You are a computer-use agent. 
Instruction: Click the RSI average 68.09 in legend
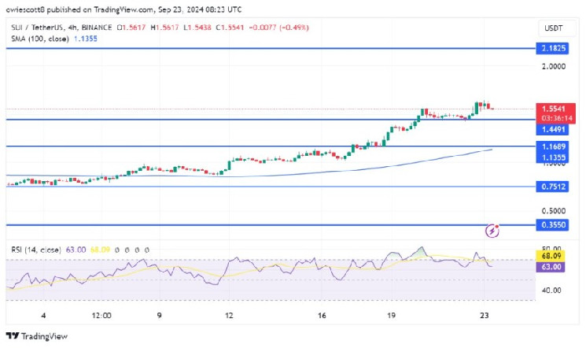[x=100, y=250]
